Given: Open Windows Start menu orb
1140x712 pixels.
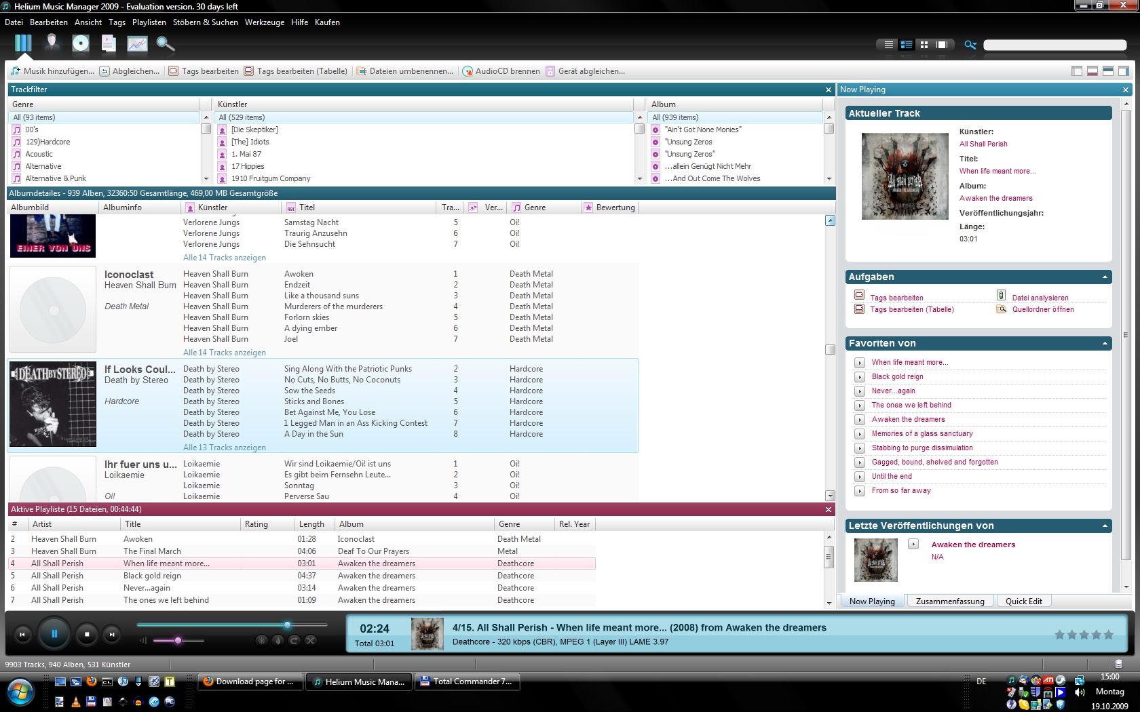Looking at the screenshot, I should coord(20,692).
